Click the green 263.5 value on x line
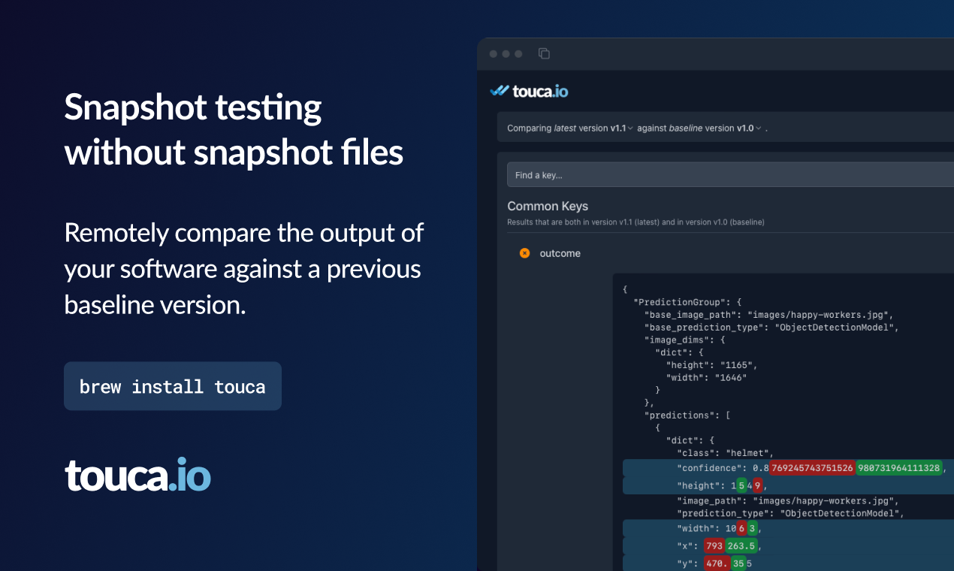 741,546
